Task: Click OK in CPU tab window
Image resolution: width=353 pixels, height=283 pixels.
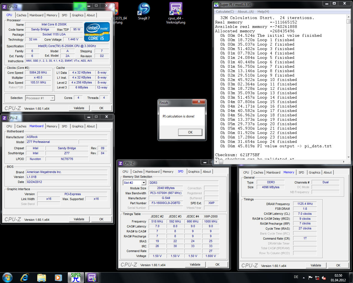Action: (x=101, y=108)
